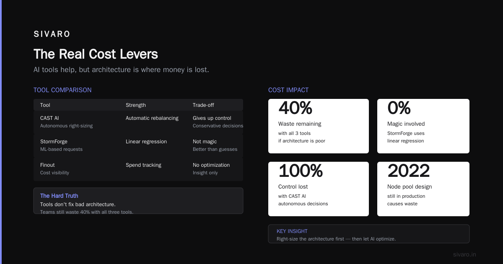The height and width of the screenshot is (264, 503).
Task: Click the 'Gives up control' cell
Action: 212,118
